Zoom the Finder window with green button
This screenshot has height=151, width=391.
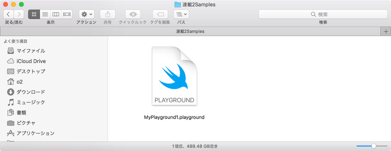[21, 4]
